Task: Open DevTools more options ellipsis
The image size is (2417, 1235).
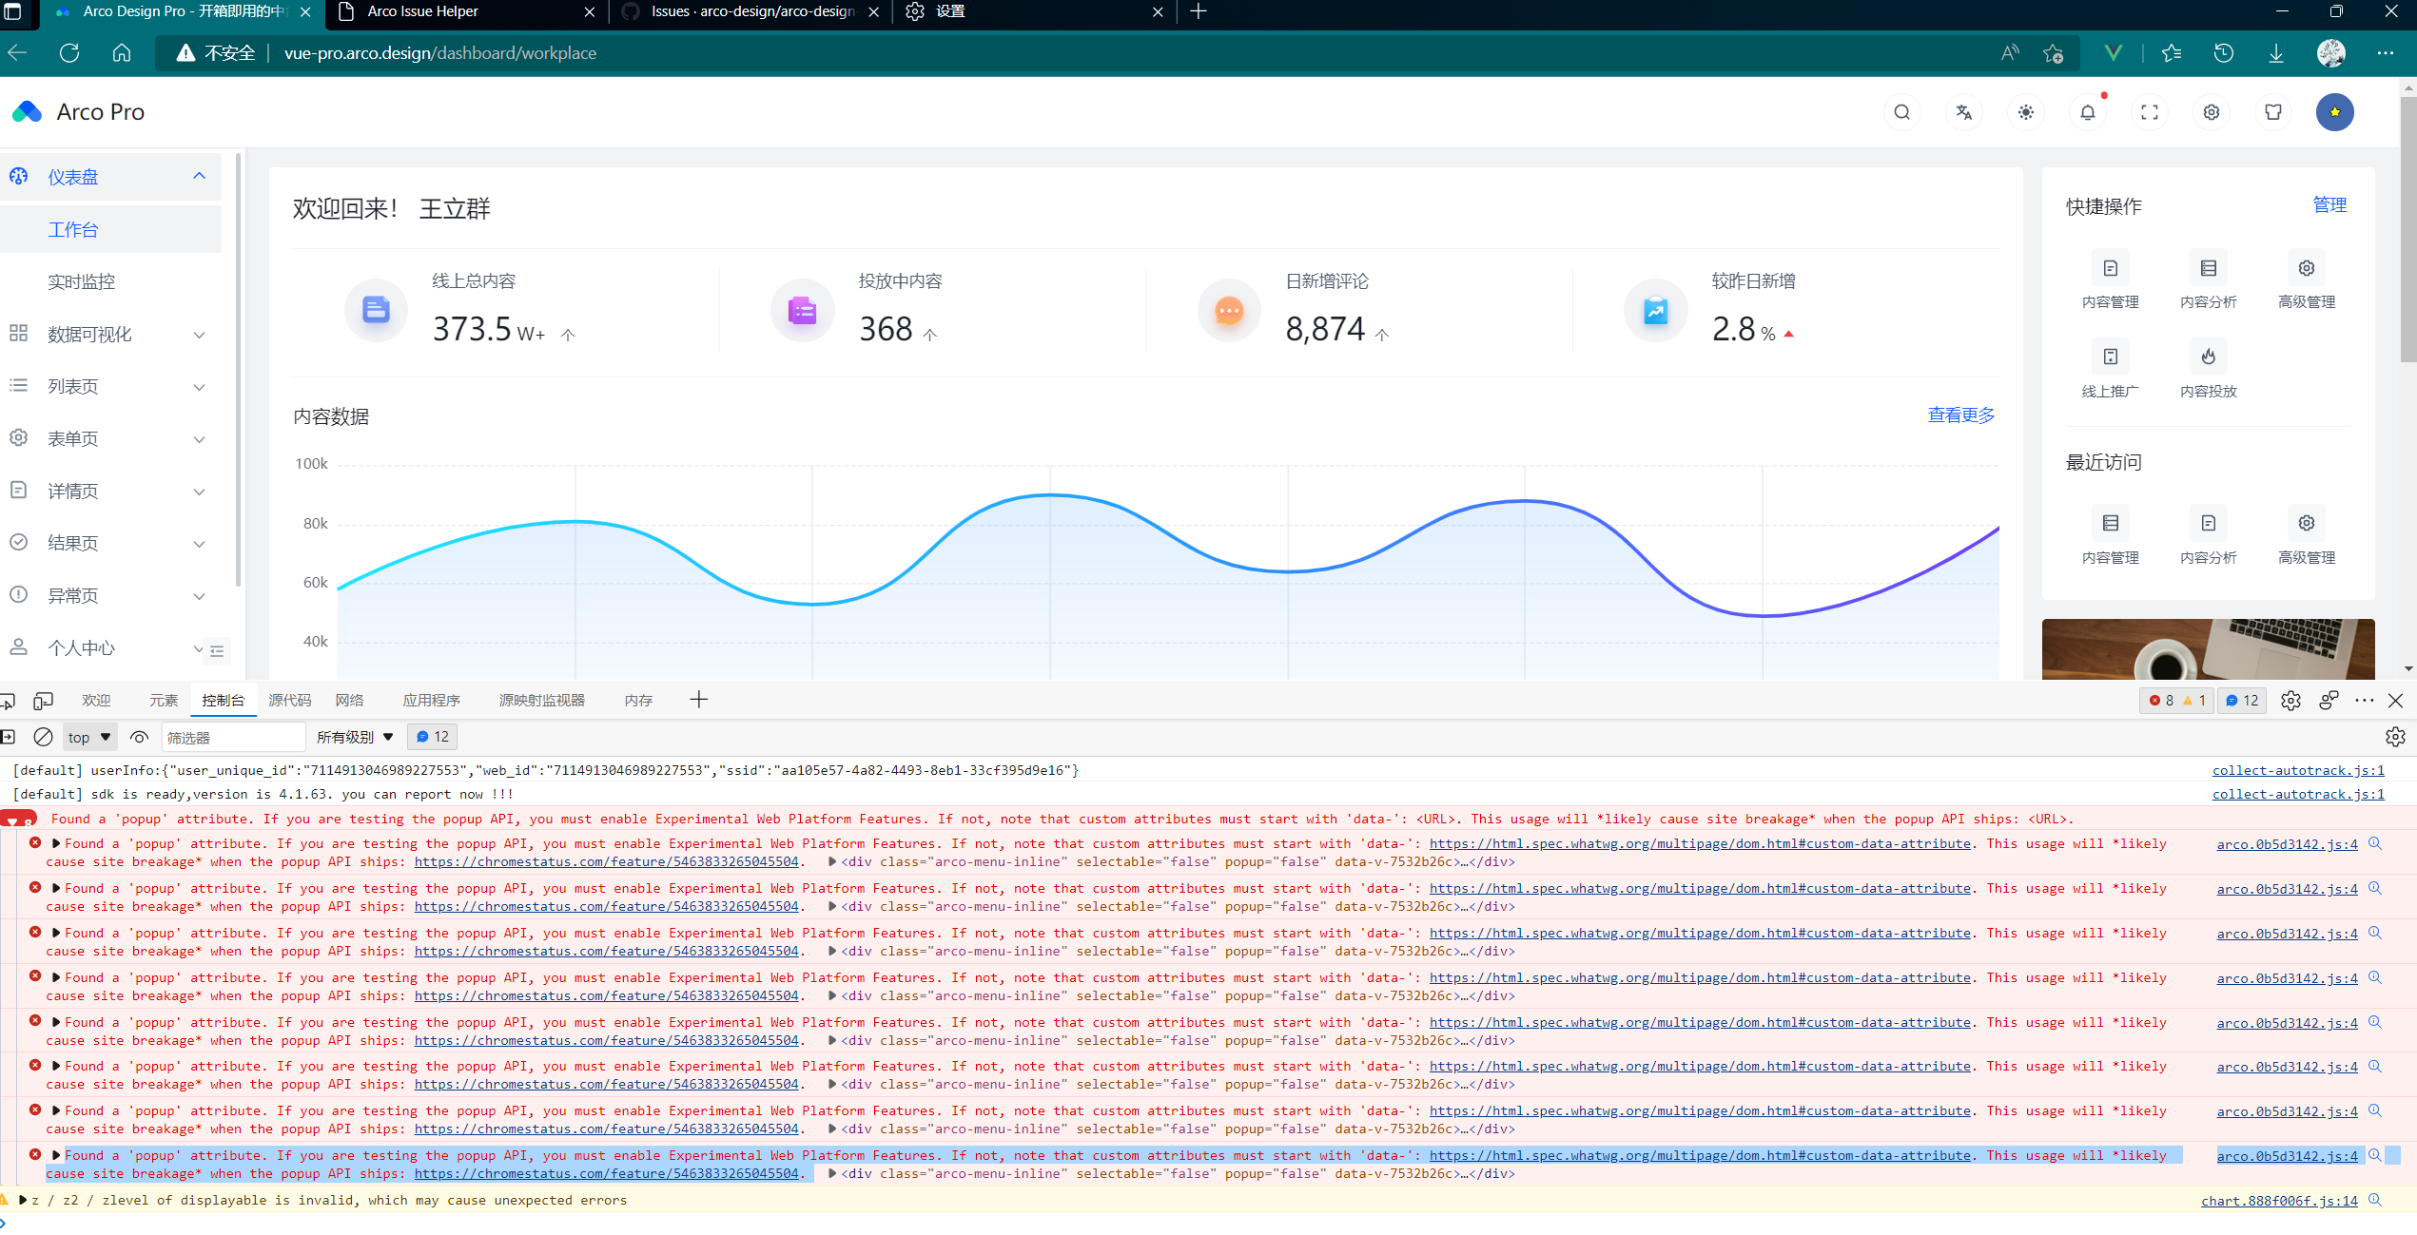Action: (x=2365, y=701)
